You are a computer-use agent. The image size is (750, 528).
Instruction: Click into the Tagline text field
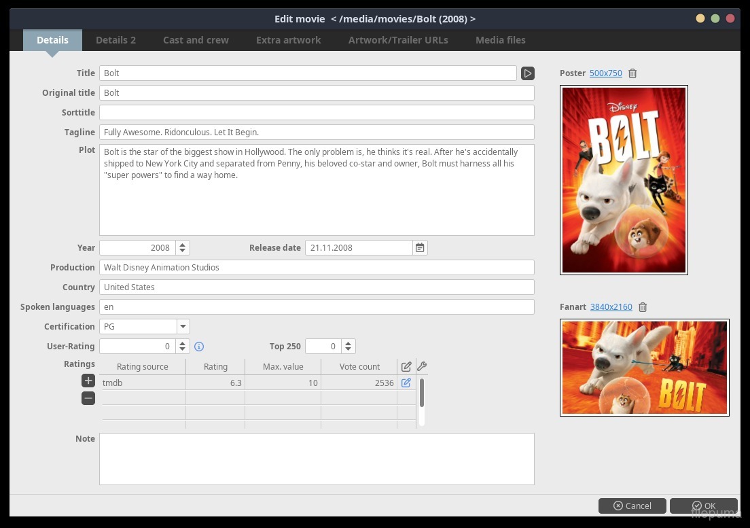pyautogui.click(x=317, y=133)
